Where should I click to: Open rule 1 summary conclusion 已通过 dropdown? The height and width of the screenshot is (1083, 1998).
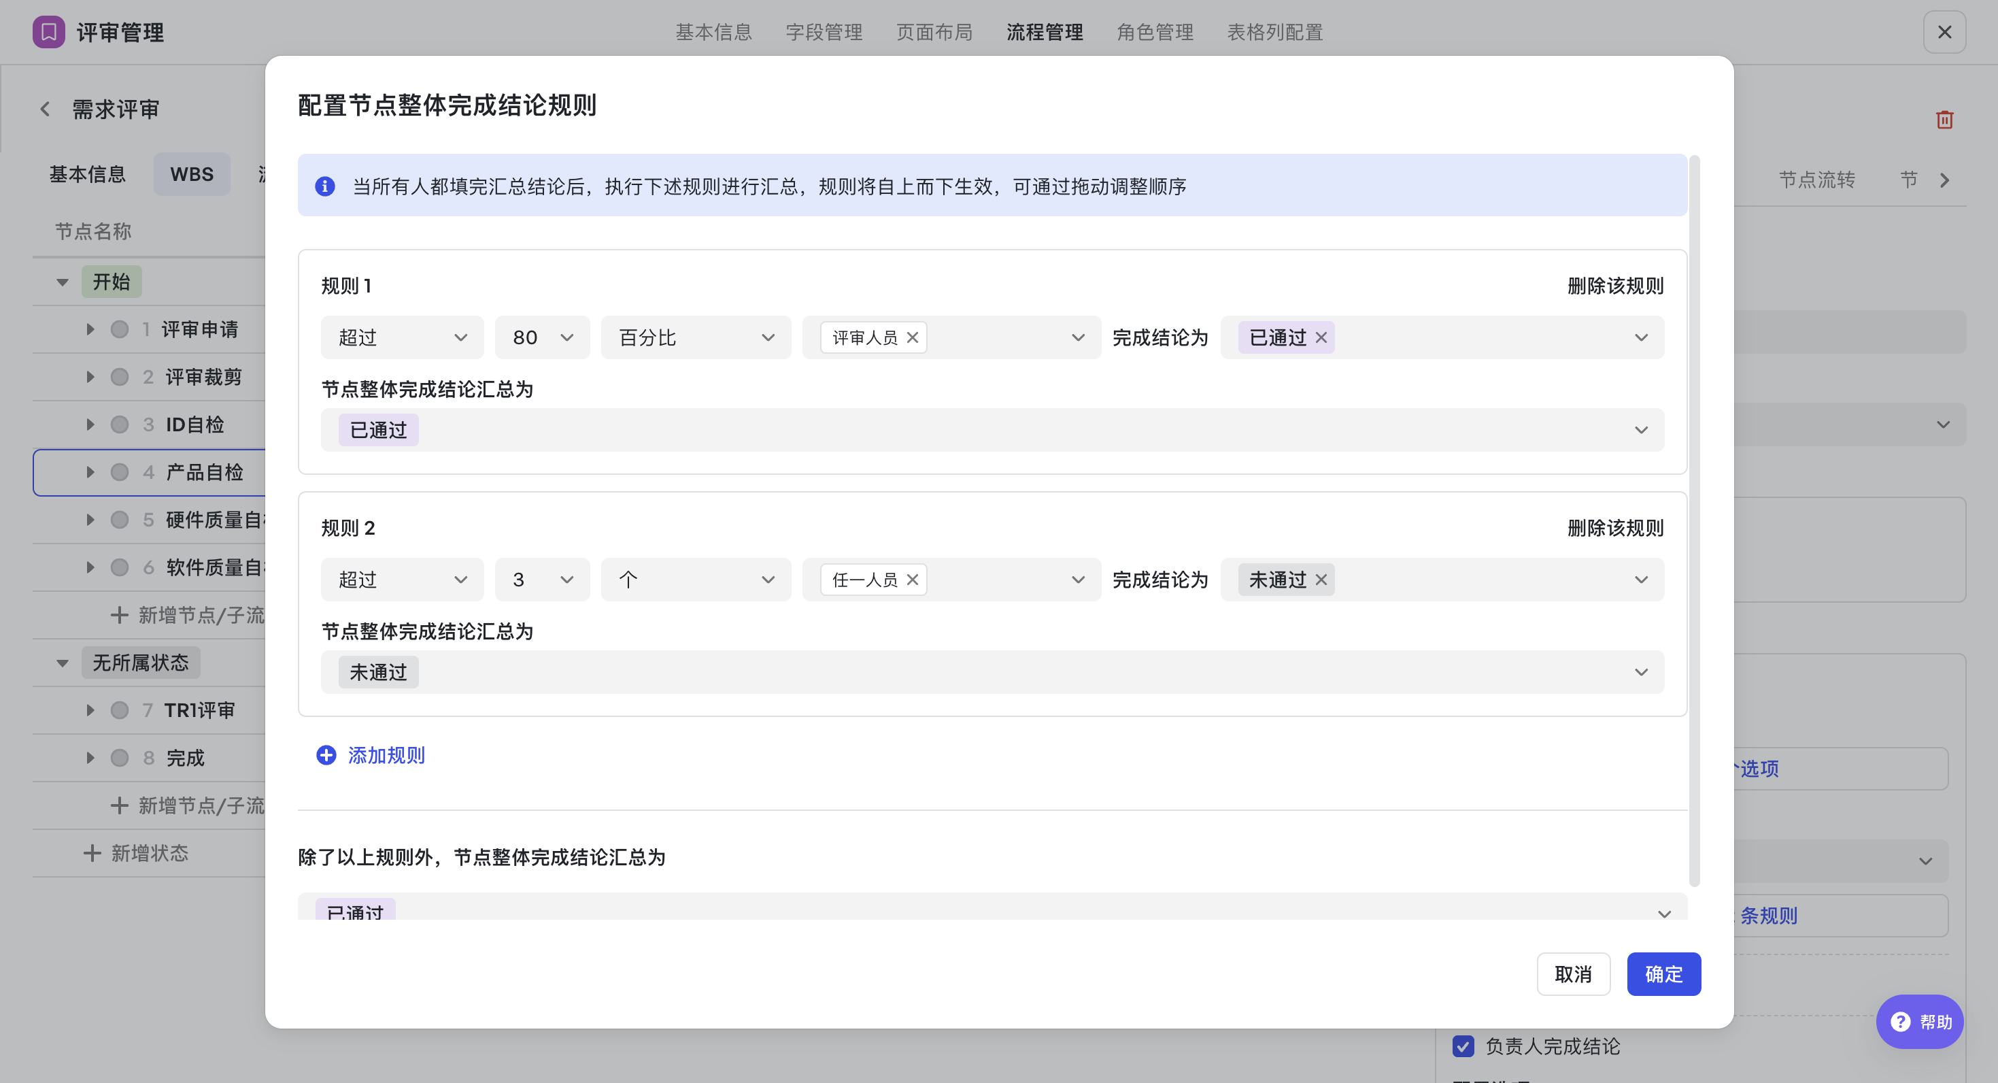[x=992, y=430]
